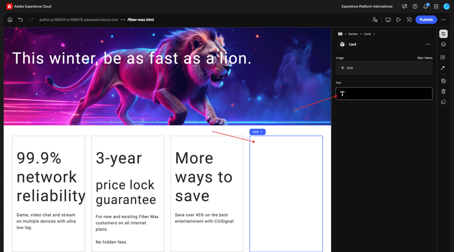Select the 'More ways to save' heading
Viewport: 454px width, 252px height.
203,177
